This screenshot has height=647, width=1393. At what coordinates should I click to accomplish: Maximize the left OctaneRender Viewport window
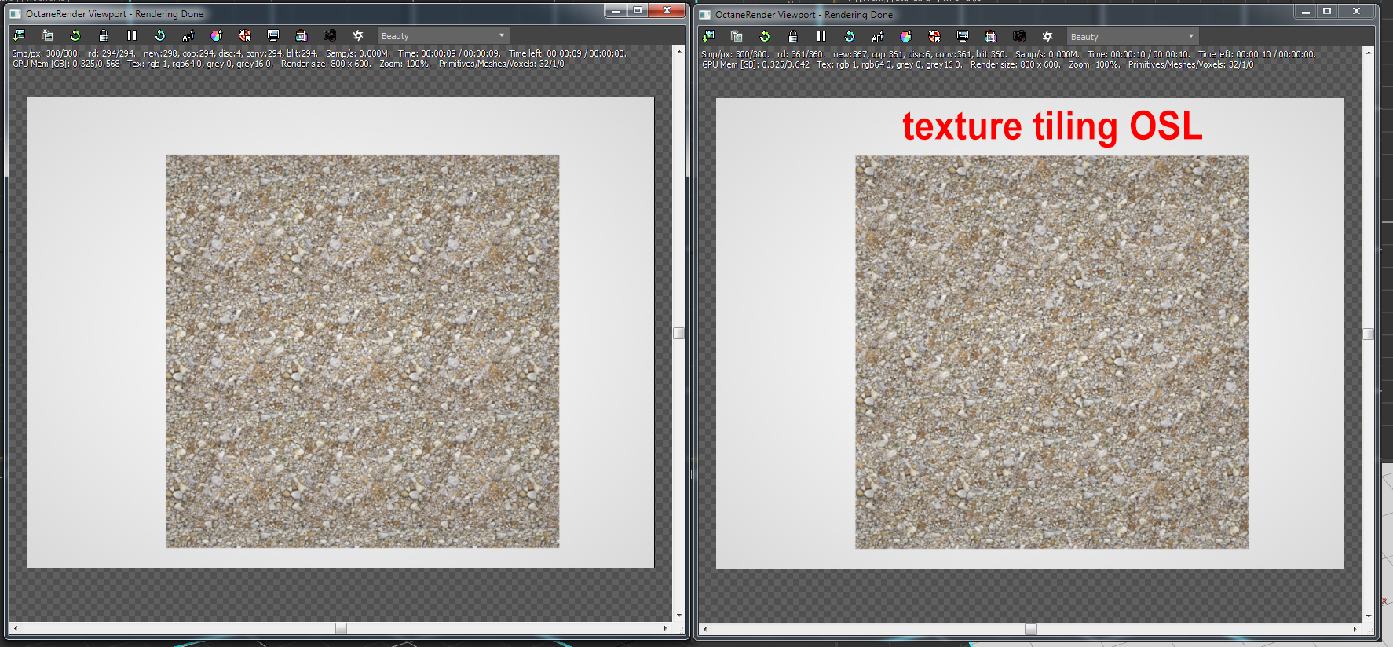point(638,10)
